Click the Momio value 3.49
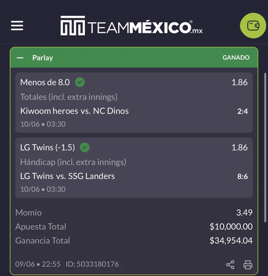This screenshot has height=276, width=268. pyautogui.click(x=244, y=212)
